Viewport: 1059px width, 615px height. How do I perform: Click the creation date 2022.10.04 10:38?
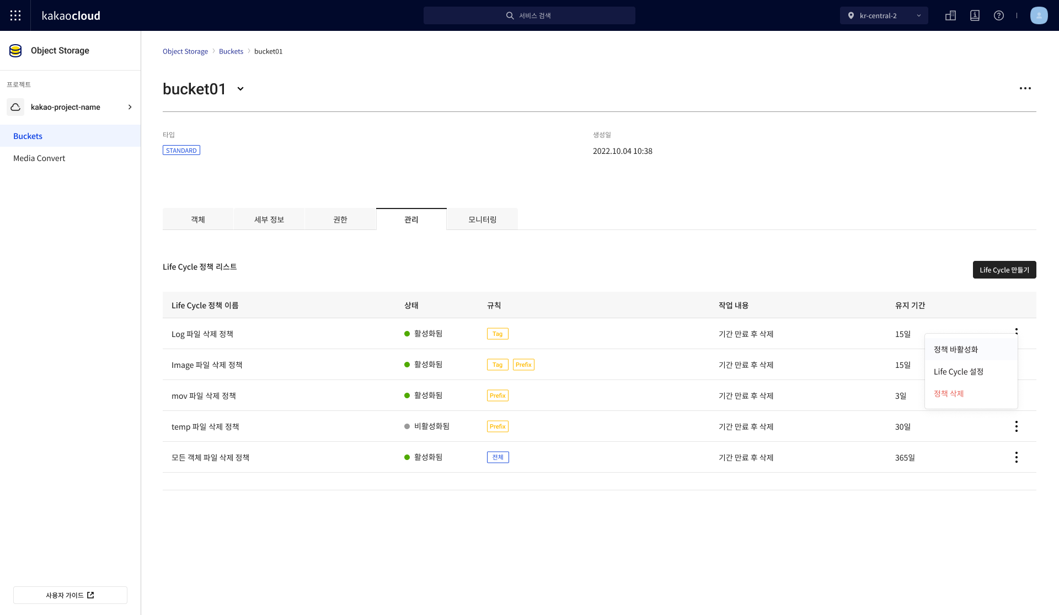click(x=623, y=151)
